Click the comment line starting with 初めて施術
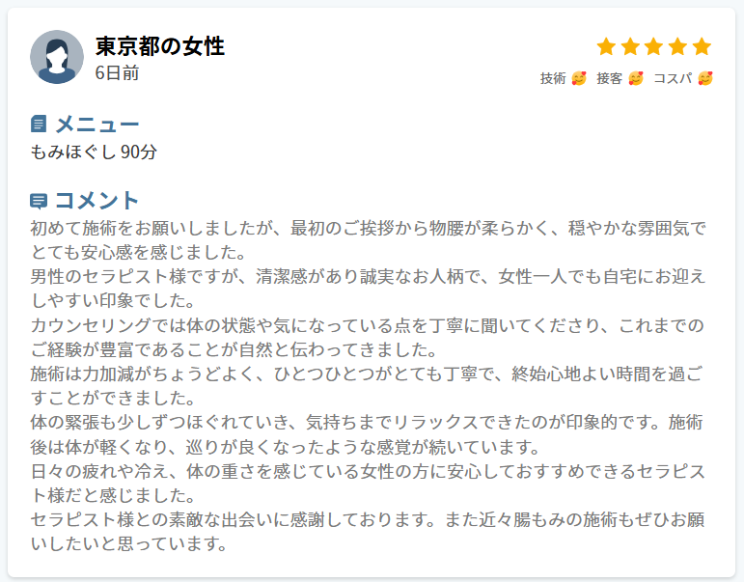 tap(369, 229)
